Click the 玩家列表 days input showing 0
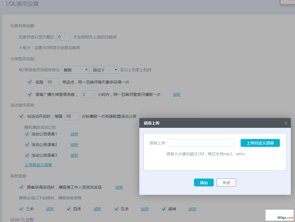295x222 pixels. (x=64, y=37)
